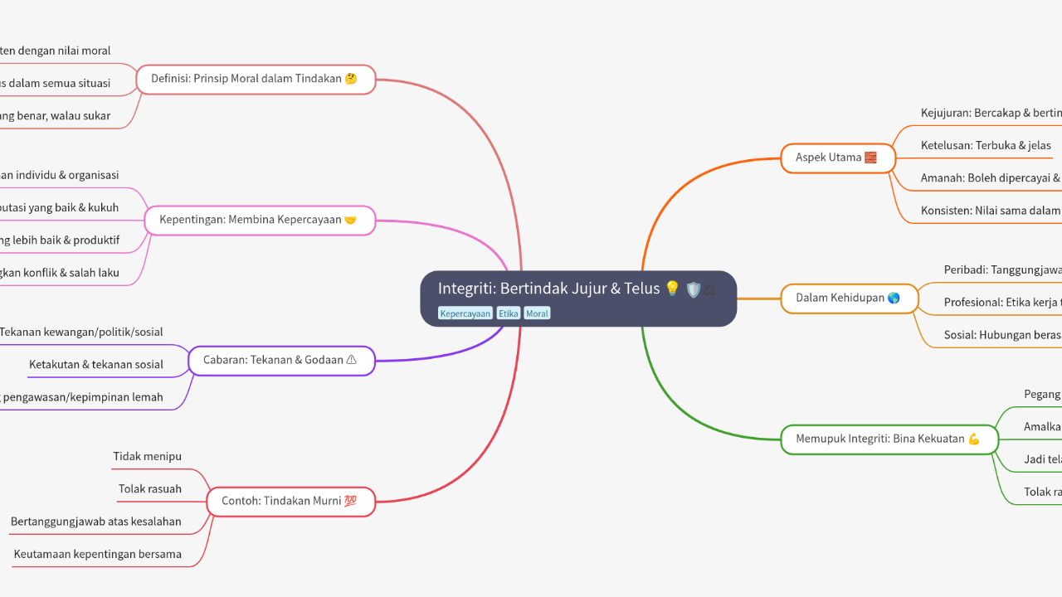Select 'Ketakutan & tekanan sosial' leaf
1062x597 pixels.
tap(96, 365)
